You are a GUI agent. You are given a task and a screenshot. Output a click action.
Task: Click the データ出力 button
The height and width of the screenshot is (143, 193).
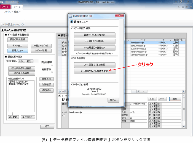(x=17, y=46)
